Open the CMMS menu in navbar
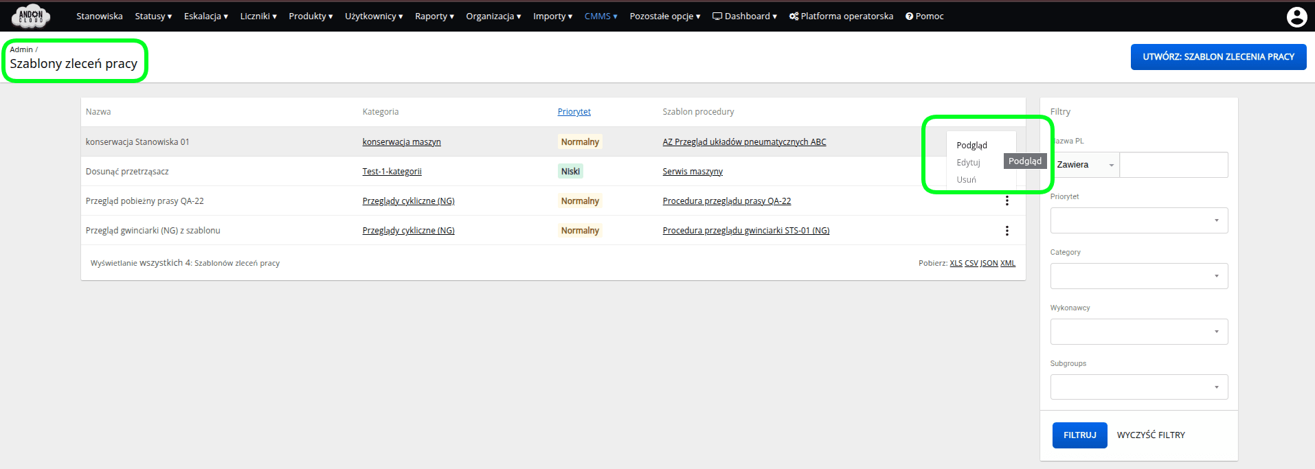Image resolution: width=1315 pixels, height=469 pixels. [600, 16]
